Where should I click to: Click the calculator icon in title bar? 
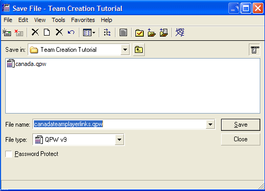click(6, 8)
